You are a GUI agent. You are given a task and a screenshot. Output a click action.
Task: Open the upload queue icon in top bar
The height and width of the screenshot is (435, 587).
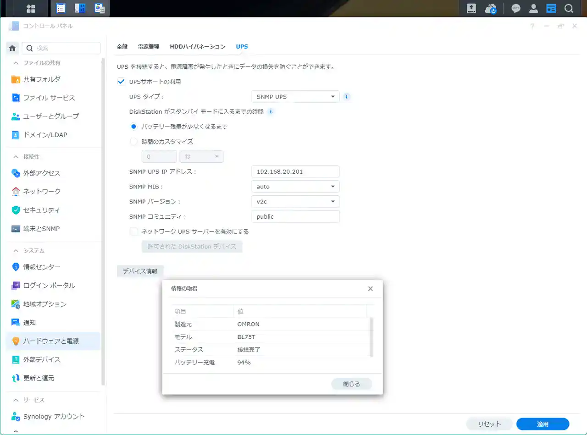point(471,8)
